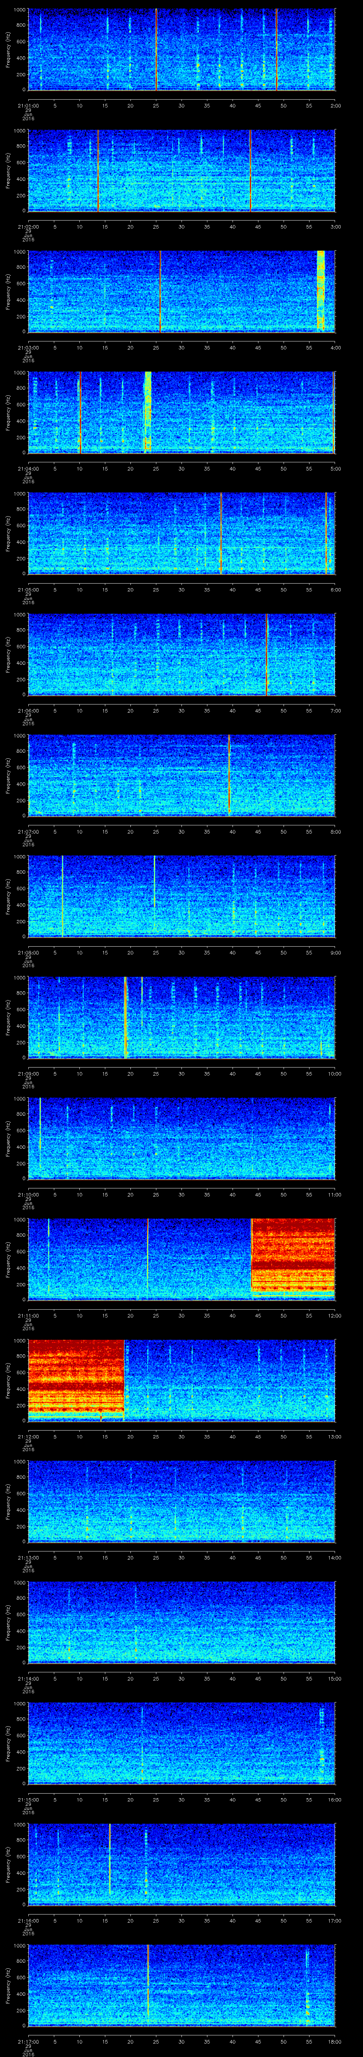Select the 21:09:00 time label
The height and width of the screenshot is (2057, 363).
pos(28,1074)
